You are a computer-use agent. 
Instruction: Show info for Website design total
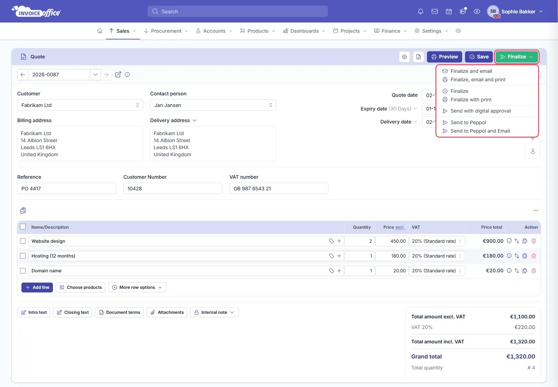[x=509, y=241]
